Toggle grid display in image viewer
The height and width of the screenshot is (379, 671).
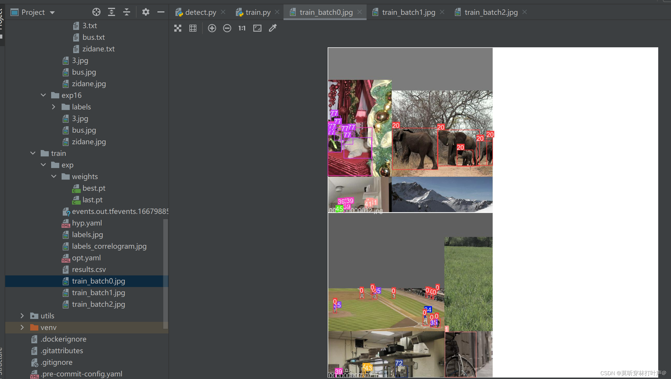[x=193, y=28]
